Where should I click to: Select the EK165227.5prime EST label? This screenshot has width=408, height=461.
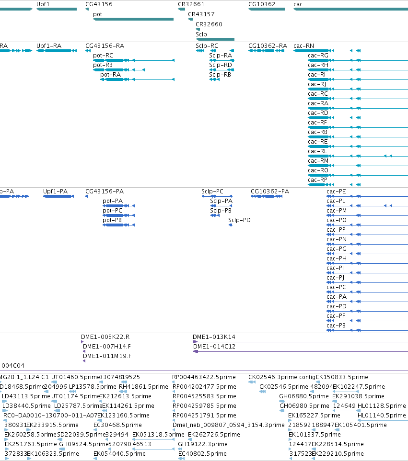[315, 416]
